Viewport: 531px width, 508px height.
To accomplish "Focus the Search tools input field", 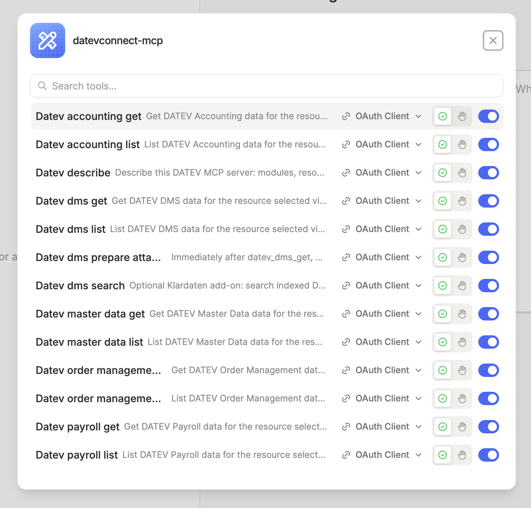I will point(267,86).
